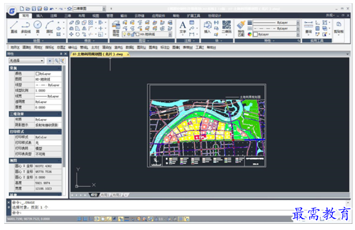Select the 圆弧 (Arc) tool
This screenshot has height=230, width=355.
pyautogui.click(x=49, y=26)
